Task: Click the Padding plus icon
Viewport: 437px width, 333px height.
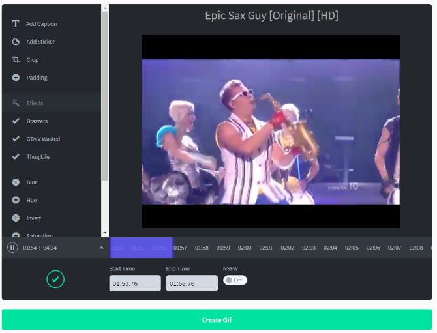Action: click(16, 78)
